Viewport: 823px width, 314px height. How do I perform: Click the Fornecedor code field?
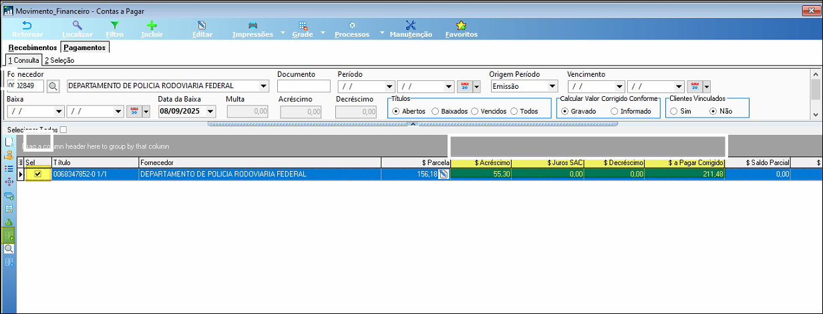tap(25, 86)
